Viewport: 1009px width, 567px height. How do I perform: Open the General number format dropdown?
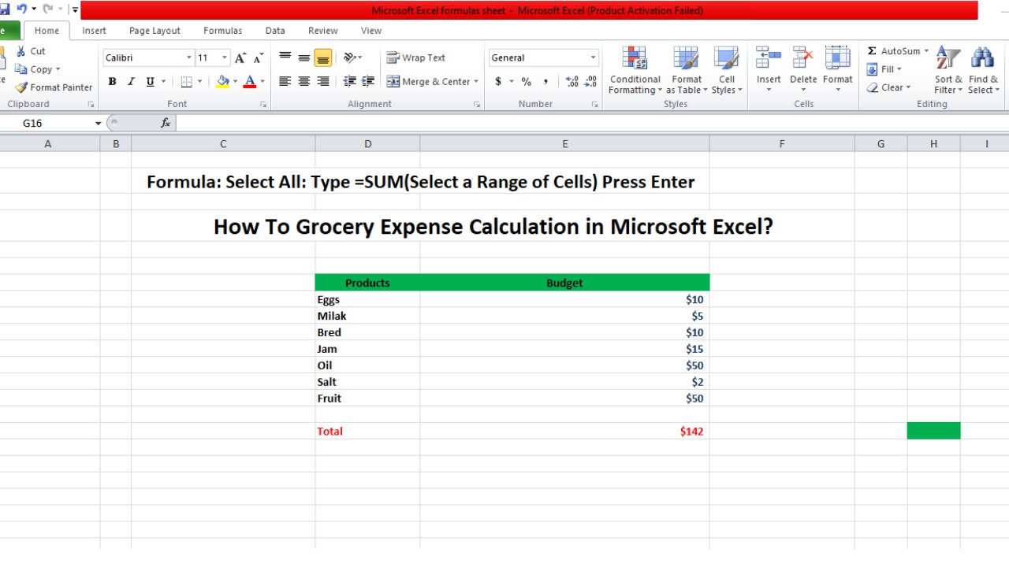tap(593, 57)
